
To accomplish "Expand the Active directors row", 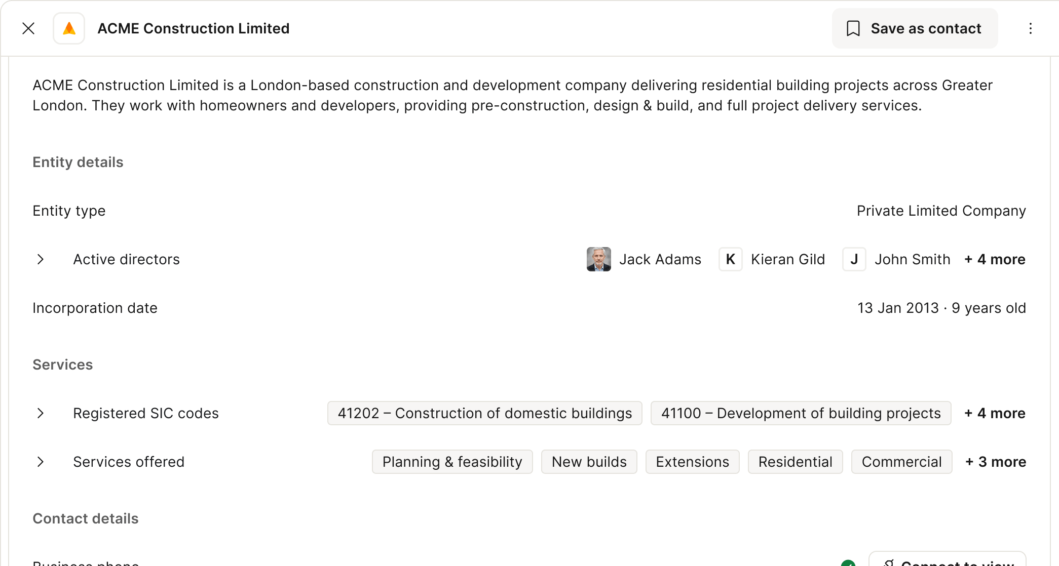I will click(x=41, y=259).
